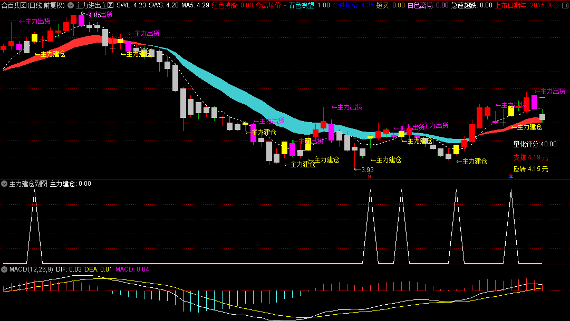
Task: Collapse the 主力建仓副图 sub-chart panel
Action: pos(4,184)
